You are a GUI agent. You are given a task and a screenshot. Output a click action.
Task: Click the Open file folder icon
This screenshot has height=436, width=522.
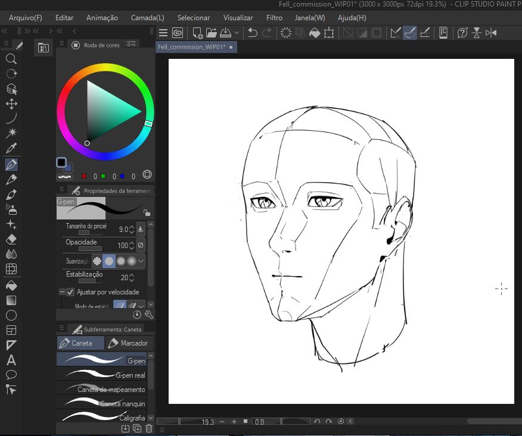[x=211, y=33]
